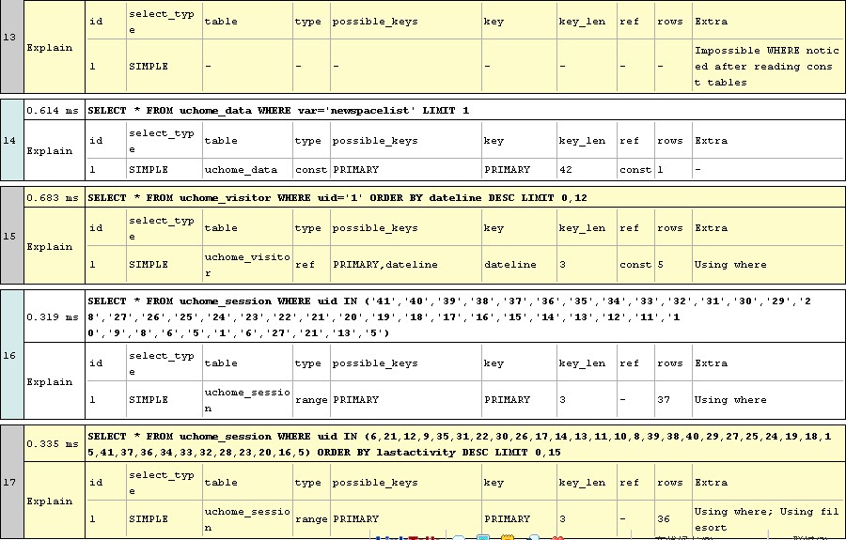
Task: Click query number 14 in the left column
Action: (x=12, y=141)
